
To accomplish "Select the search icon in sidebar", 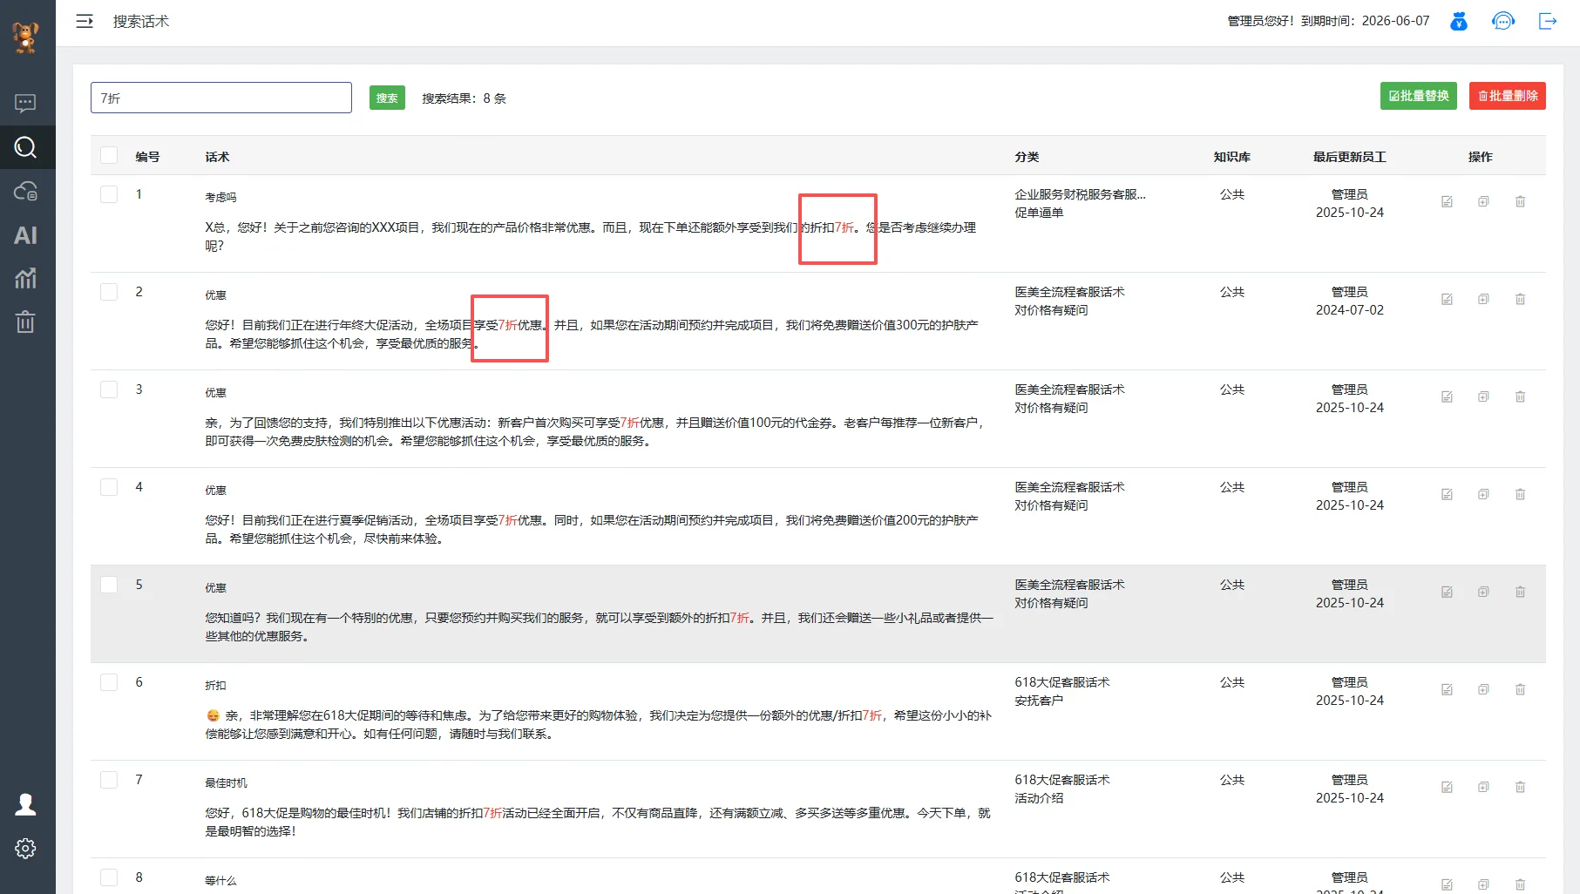I will click(x=25, y=147).
